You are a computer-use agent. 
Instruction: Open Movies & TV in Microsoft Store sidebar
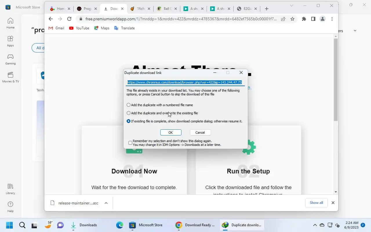coord(10,77)
